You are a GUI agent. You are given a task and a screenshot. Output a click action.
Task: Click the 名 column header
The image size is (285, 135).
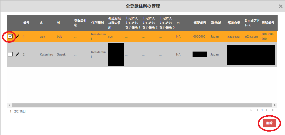click(x=42, y=23)
